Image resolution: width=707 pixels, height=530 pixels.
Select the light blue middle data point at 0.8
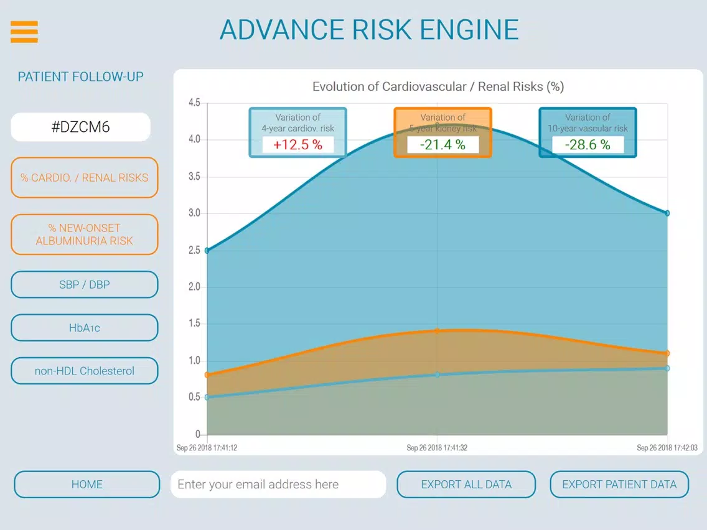(437, 374)
